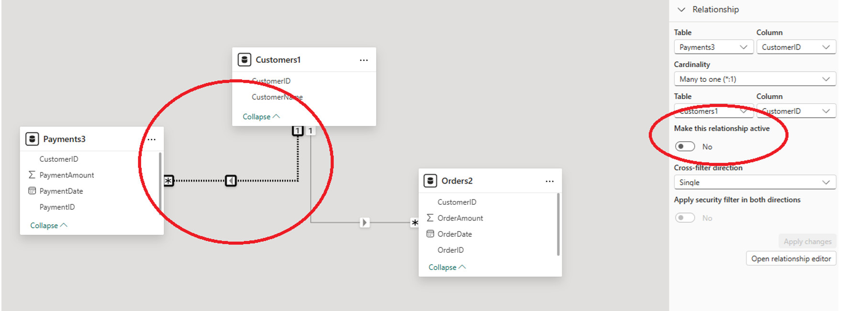Toggle Make this relationship active switch
Viewport: 845px width, 311px height.
[x=685, y=146]
